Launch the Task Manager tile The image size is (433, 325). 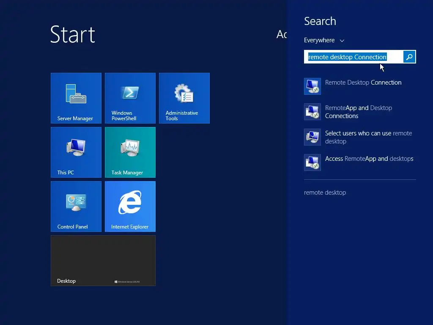(x=130, y=152)
